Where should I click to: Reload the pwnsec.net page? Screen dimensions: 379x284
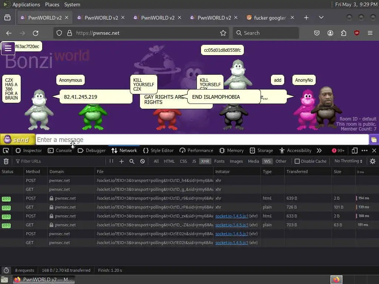pyautogui.click(x=36, y=33)
